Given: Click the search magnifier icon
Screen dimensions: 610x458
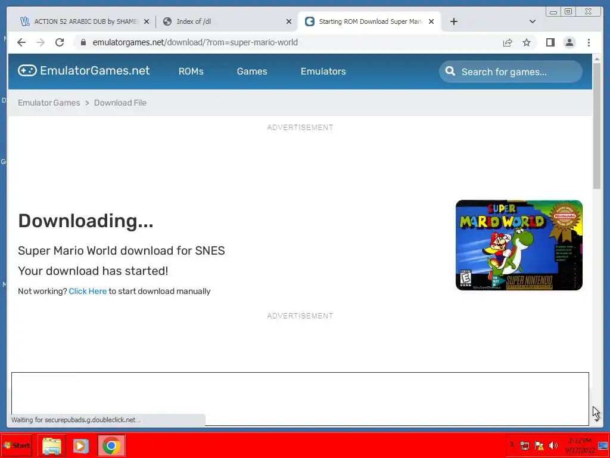Looking at the screenshot, I should [x=450, y=72].
